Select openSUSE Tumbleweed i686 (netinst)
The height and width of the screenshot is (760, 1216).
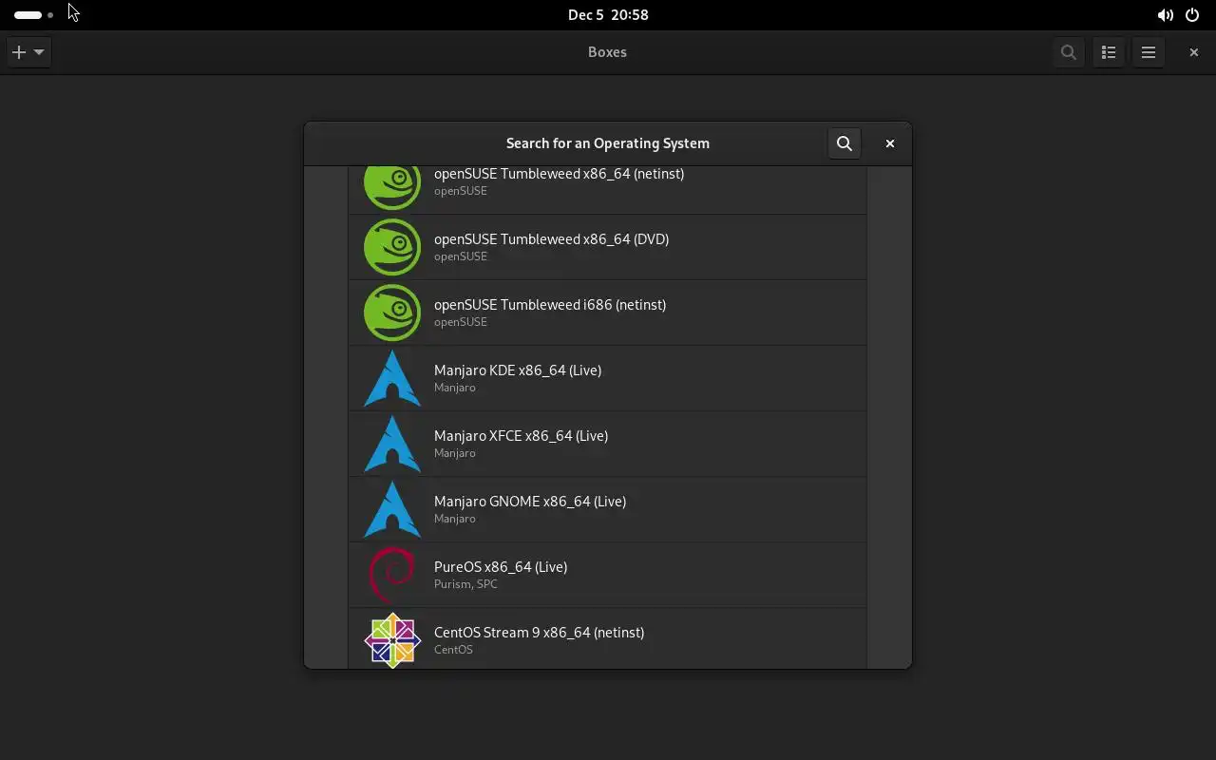pos(608,313)
